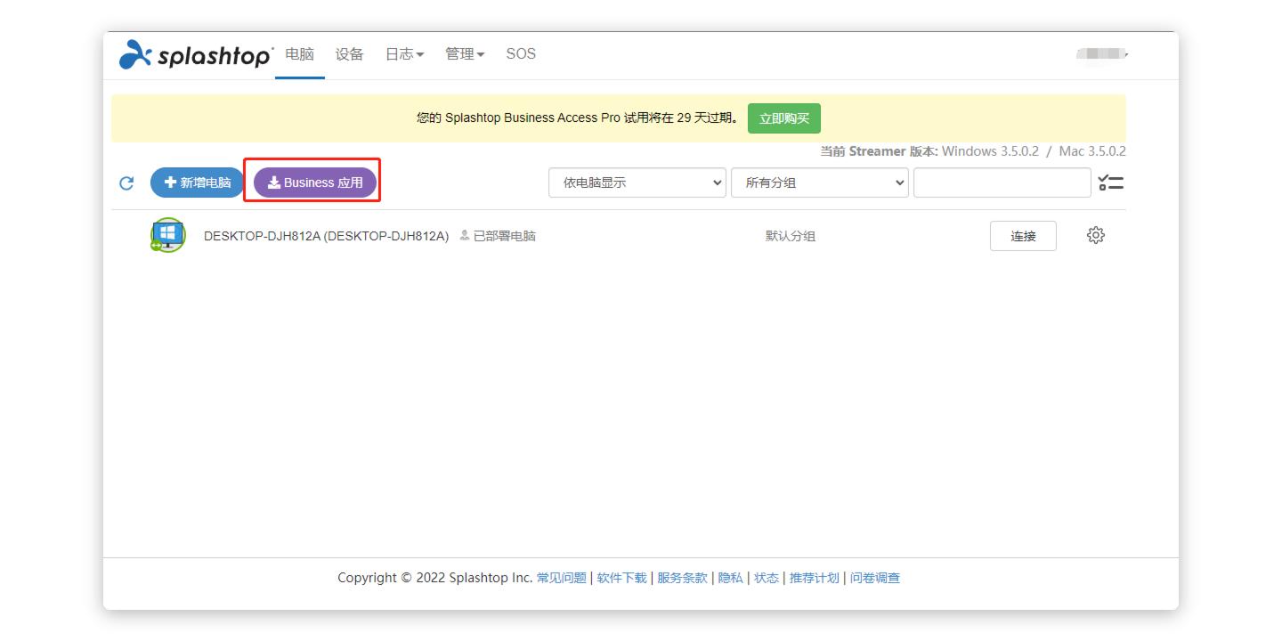The height and width of the screenshot is (641, 1282).
Task: Switch to the 设备 tab
Action: point(349,53)
